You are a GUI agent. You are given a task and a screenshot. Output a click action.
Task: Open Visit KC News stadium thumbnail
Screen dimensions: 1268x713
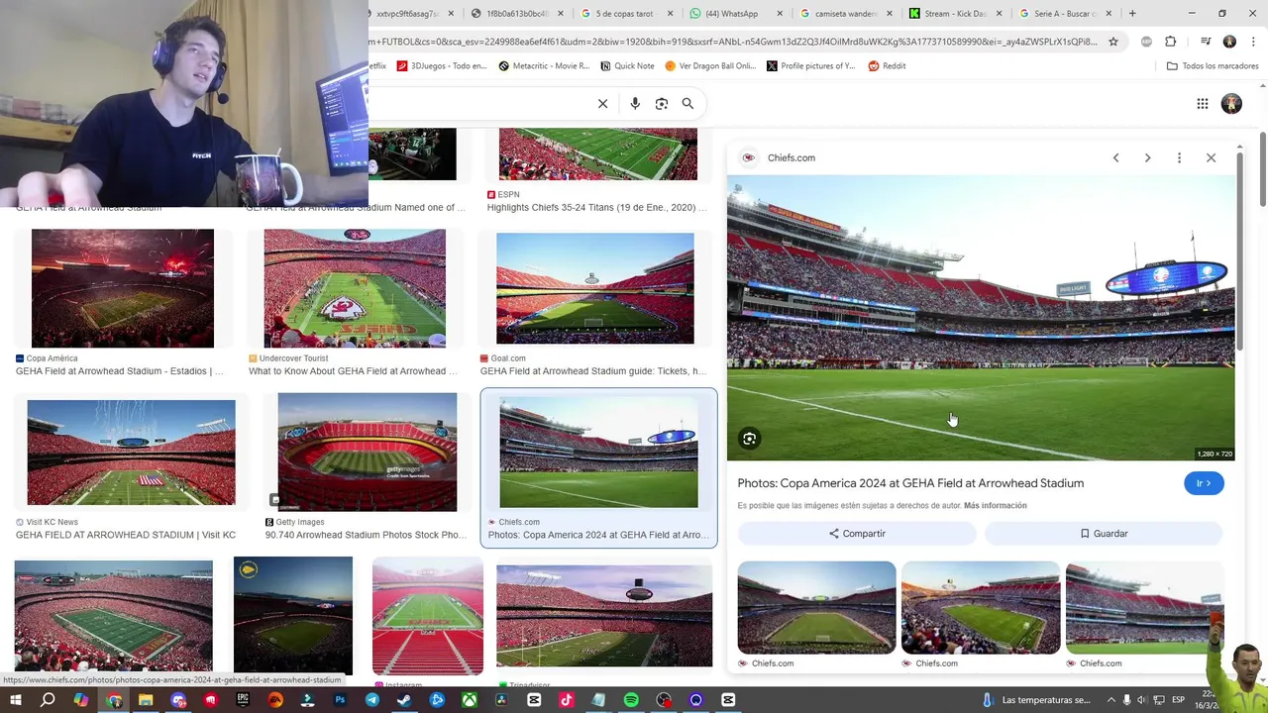(x=132, y=453)
